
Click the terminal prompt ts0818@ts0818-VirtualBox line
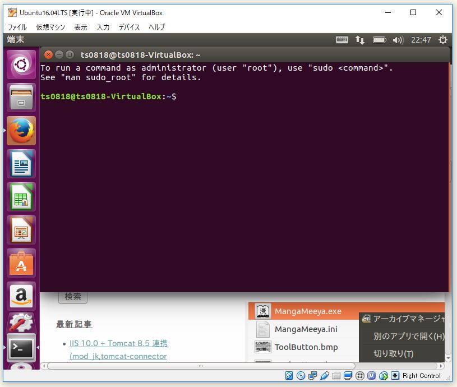(108, 96)
